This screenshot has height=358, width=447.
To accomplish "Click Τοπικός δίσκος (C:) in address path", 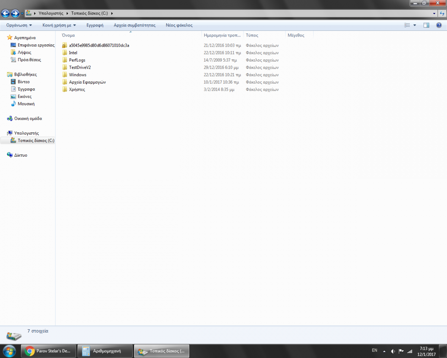I will pos(89,13).
